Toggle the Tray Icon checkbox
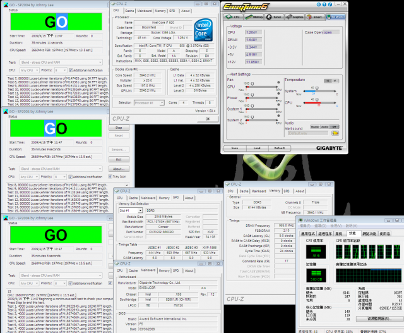Screen dimensions: 404x333 point(110,177)
